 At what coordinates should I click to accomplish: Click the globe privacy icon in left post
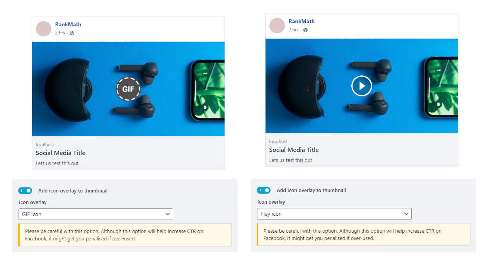72,33
